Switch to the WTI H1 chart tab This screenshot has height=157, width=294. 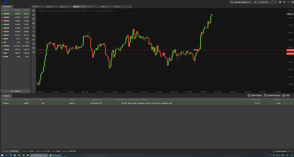coord(93,7)
